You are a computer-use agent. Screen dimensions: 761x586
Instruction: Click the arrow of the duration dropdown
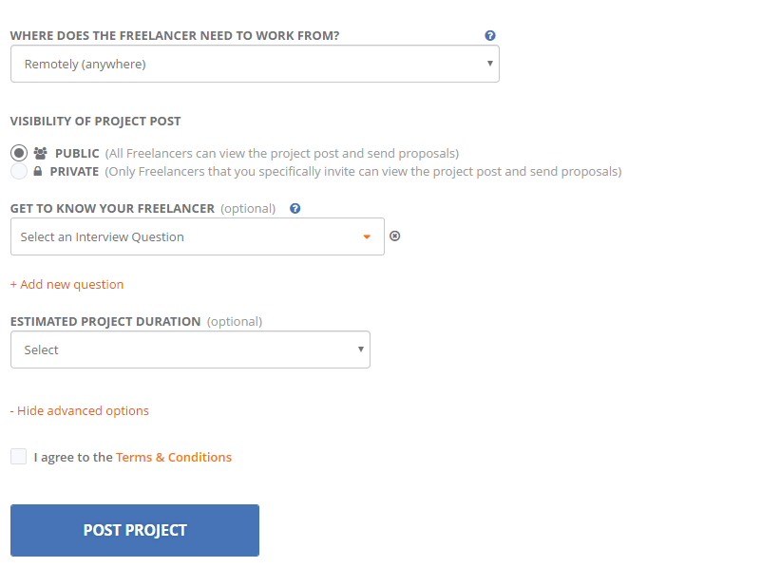361,350
